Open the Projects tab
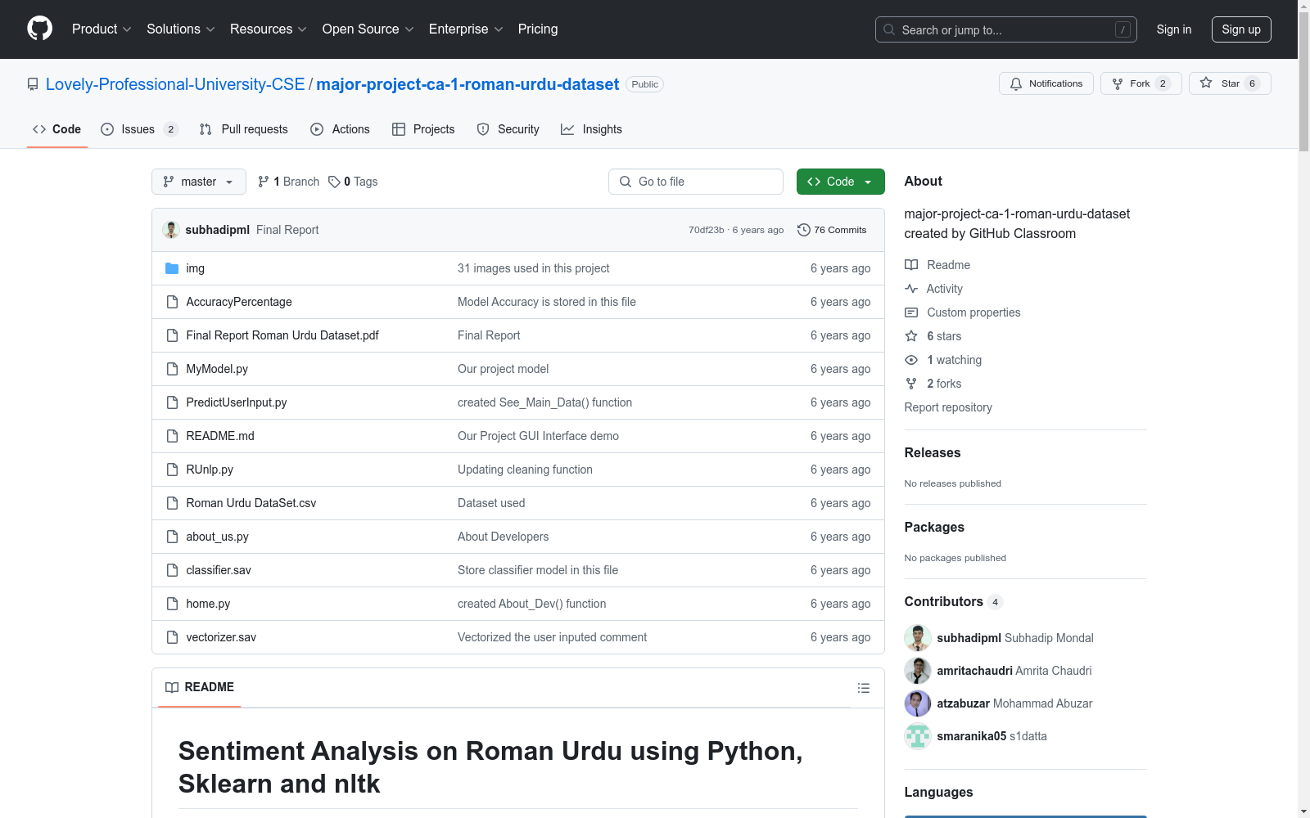Screen dimensions: 1310x818 pyautogui.click(x=423, y=129)
